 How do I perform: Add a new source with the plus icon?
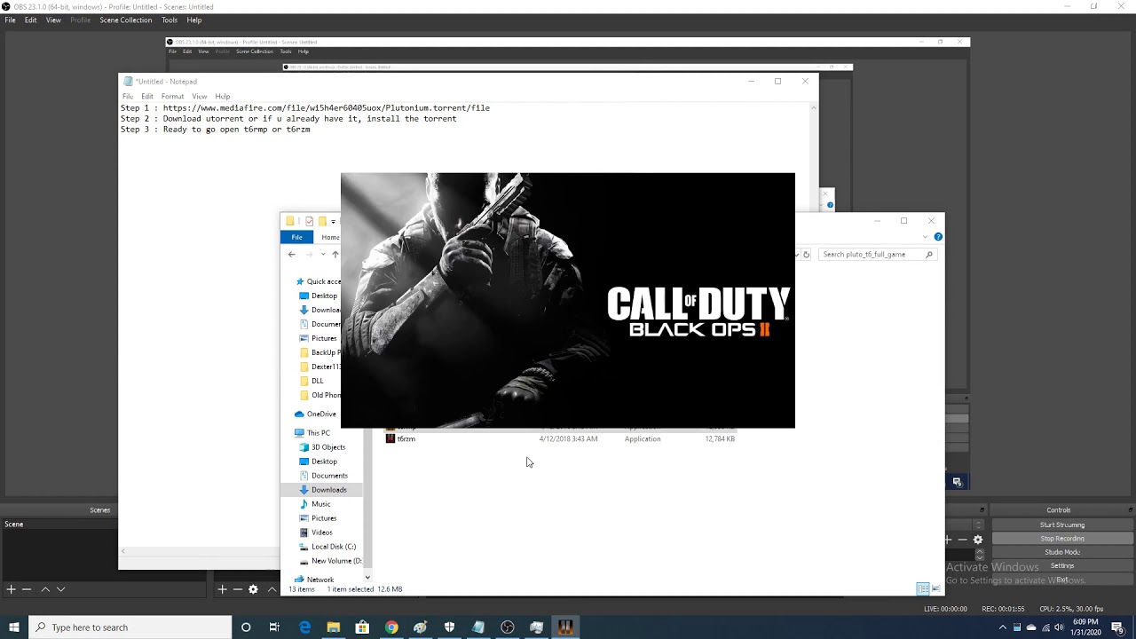click(x=222, y=589)
